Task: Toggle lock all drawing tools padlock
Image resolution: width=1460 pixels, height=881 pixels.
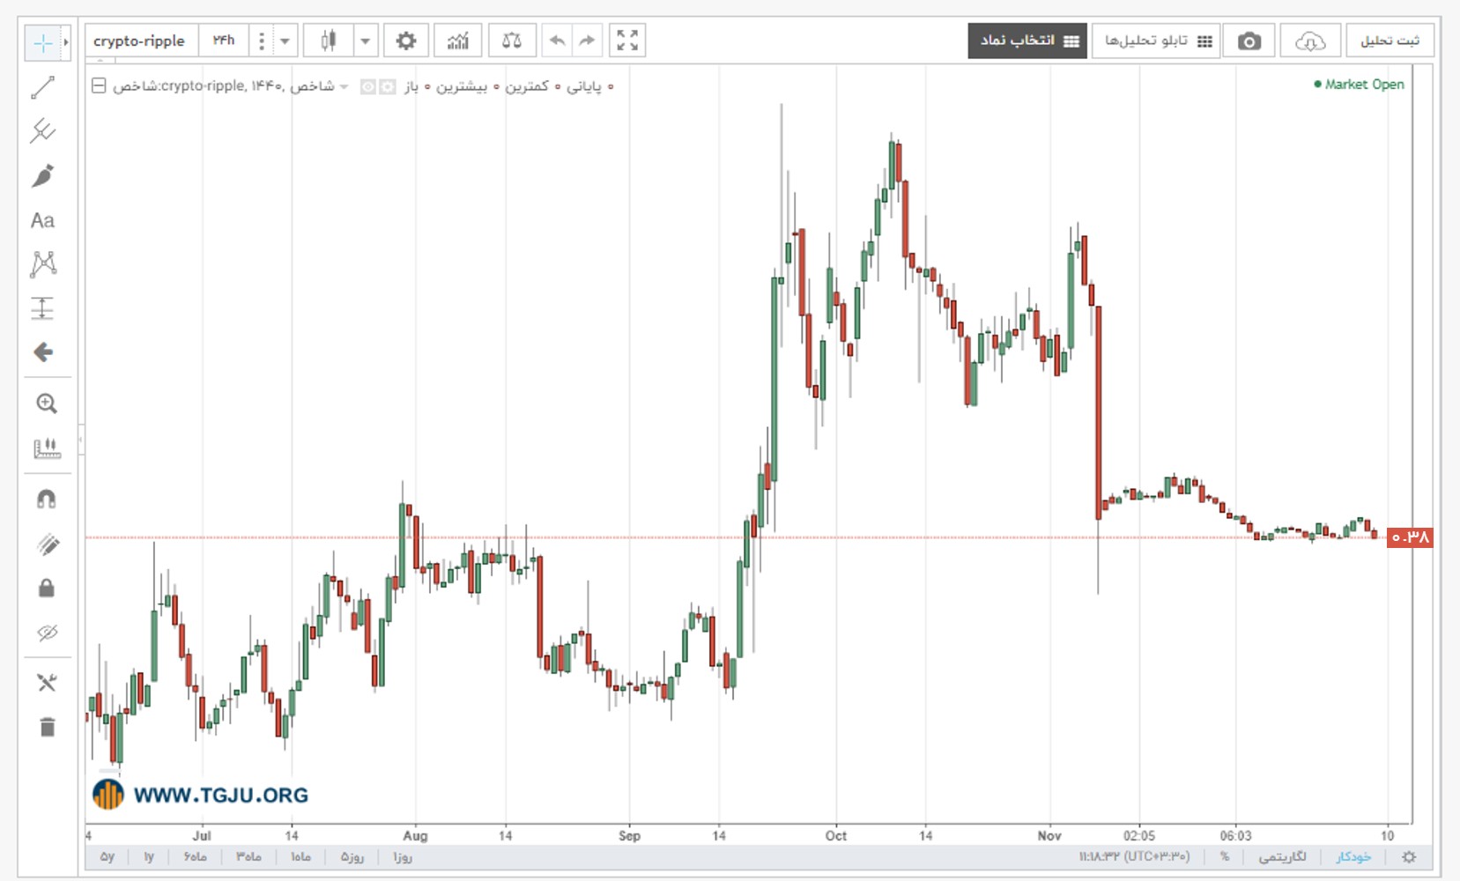Action: click(47, 588)
